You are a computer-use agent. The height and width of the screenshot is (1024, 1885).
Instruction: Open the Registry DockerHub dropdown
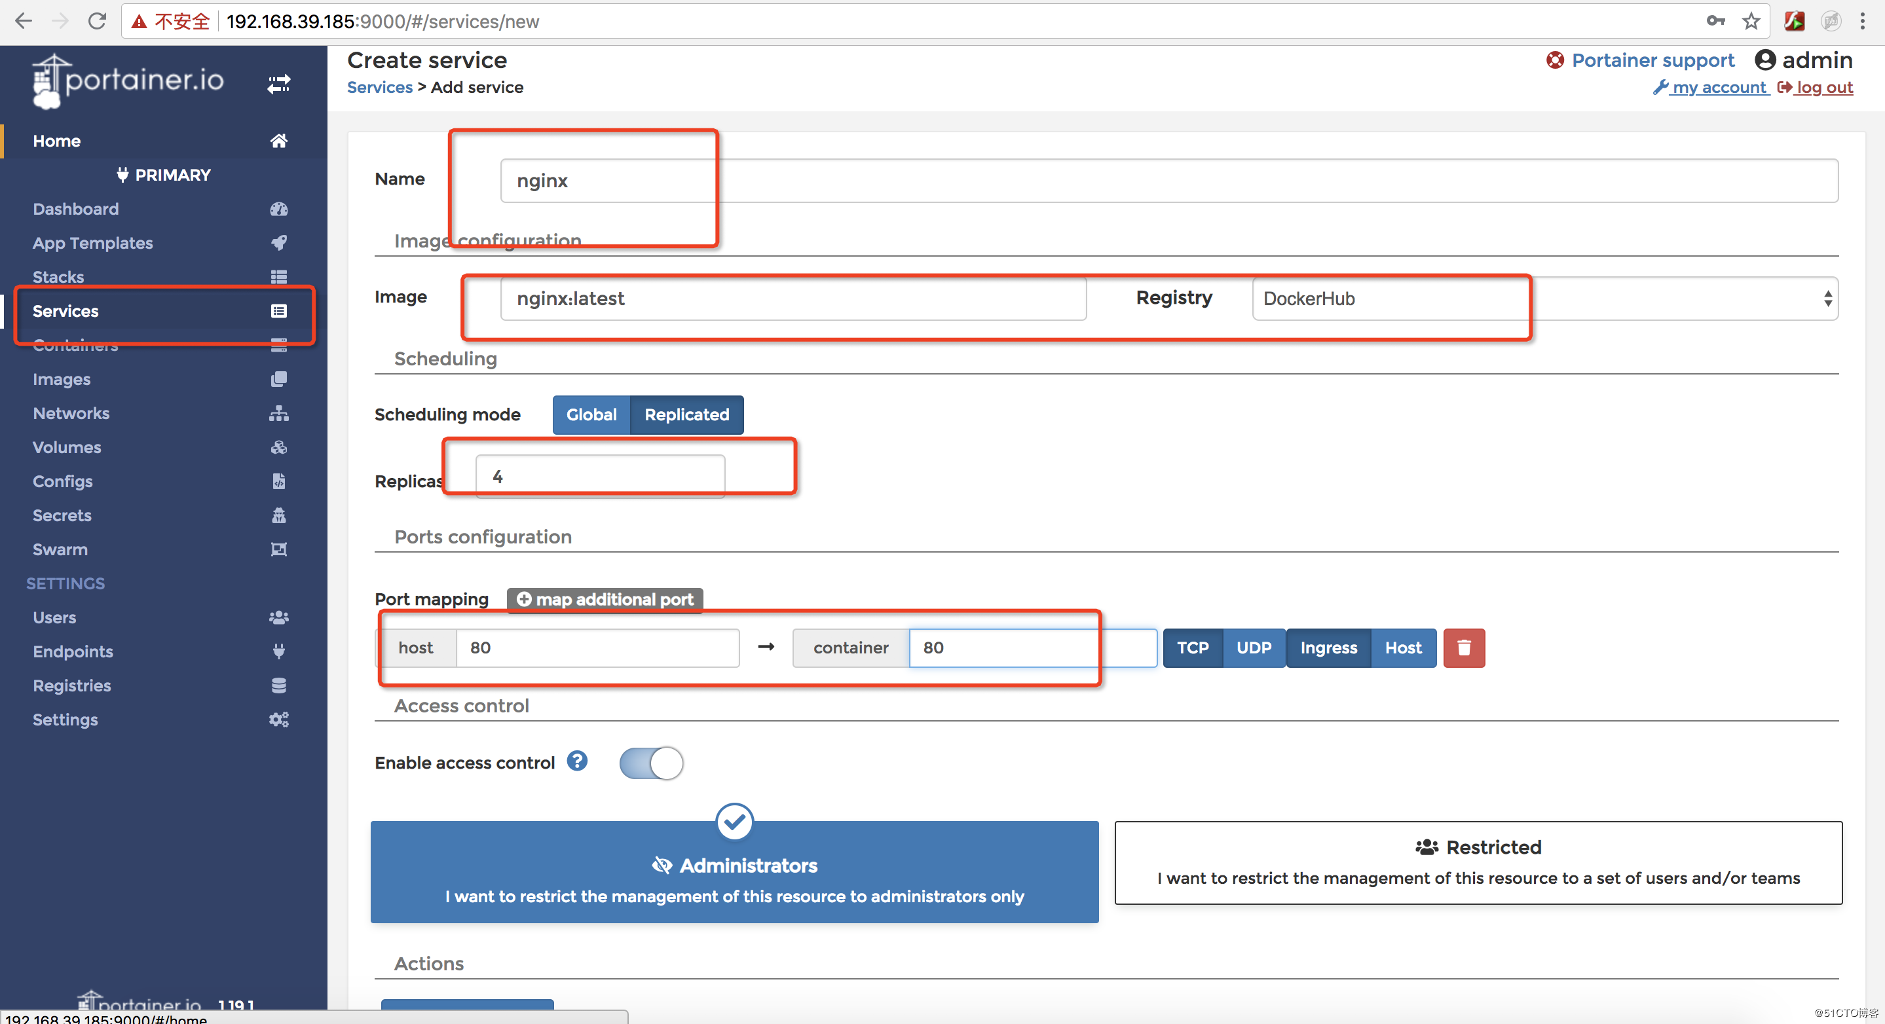point(1544,299)
